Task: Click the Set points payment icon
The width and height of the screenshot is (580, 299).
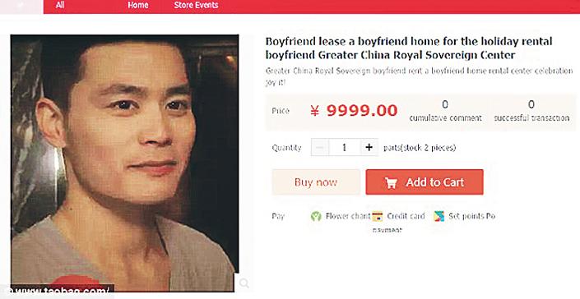Action: coord(438,216)
